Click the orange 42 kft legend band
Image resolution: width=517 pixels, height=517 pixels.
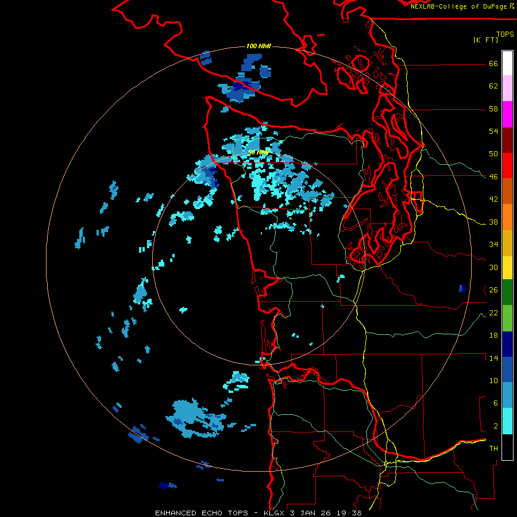[x=507, y=217]
